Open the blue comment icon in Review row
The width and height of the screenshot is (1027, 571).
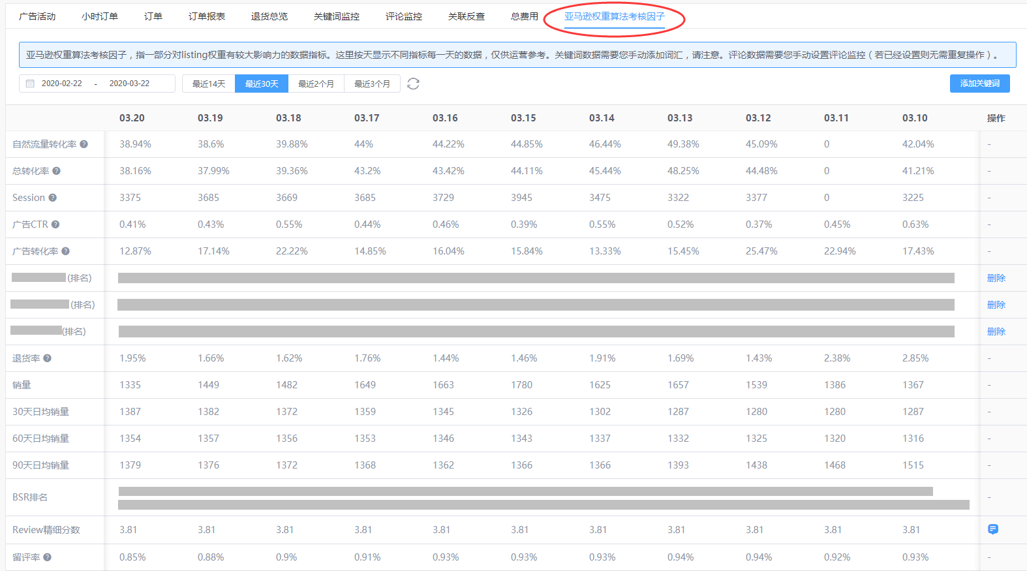click(x=992, y=529)
